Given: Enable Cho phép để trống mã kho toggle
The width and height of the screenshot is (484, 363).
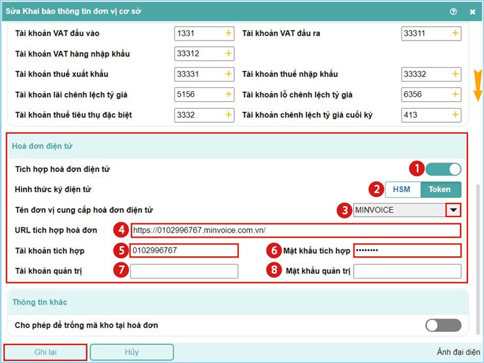Looking at the screenshot, I should pyautogui.click(x=443, y=325).
